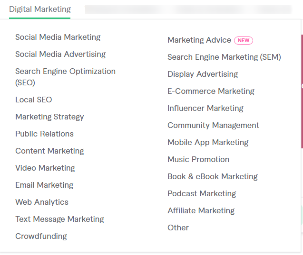Select Social Media Marketing category
Viewport: 303px width, 255px height.
coord(58,37)
